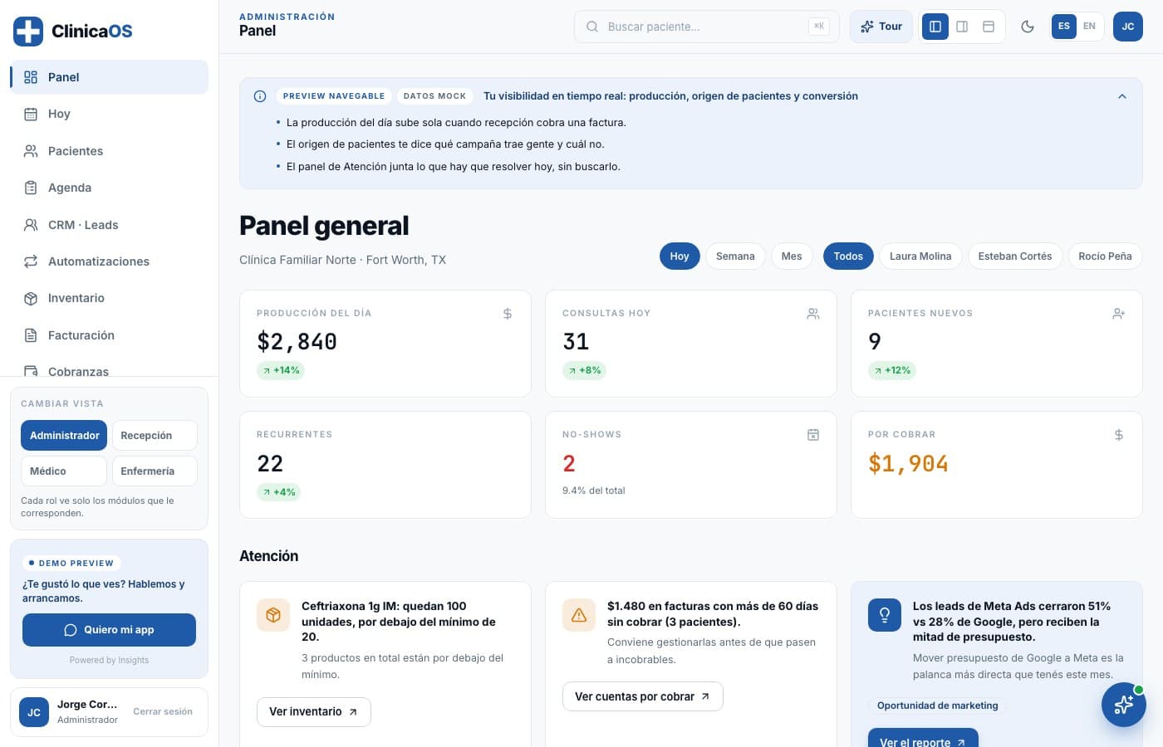
Task: Collapse the preview info banner
Action: (1122, 96)
